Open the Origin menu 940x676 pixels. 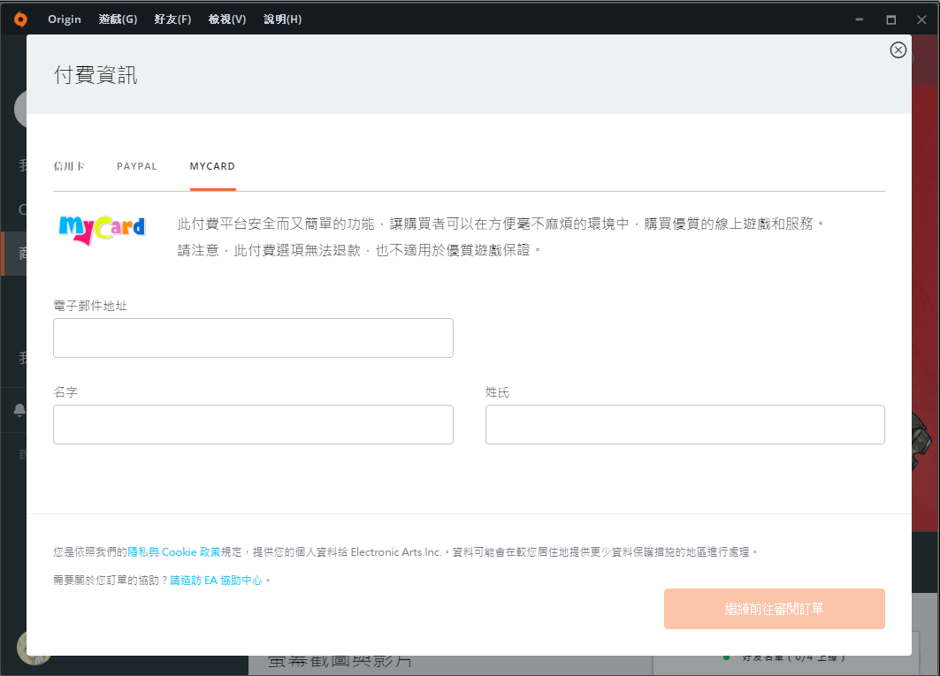pyautogui.click(x=65, y=19)
